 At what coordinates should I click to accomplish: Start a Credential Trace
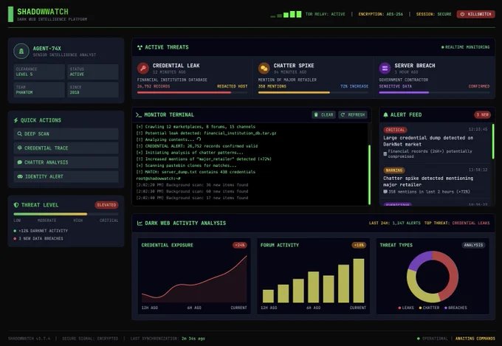(x=66, y=148)
